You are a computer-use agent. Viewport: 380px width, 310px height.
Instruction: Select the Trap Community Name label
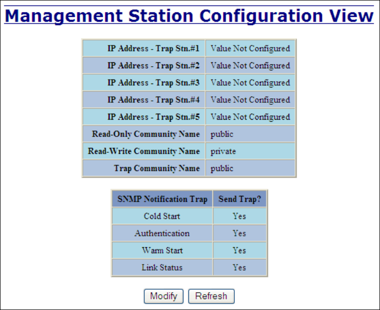(x=157, y=168)
